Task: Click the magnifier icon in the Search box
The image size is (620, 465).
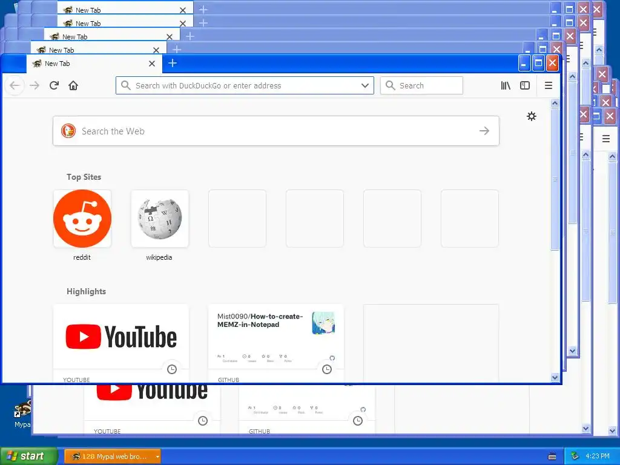Action: click(x=391, y=85)
